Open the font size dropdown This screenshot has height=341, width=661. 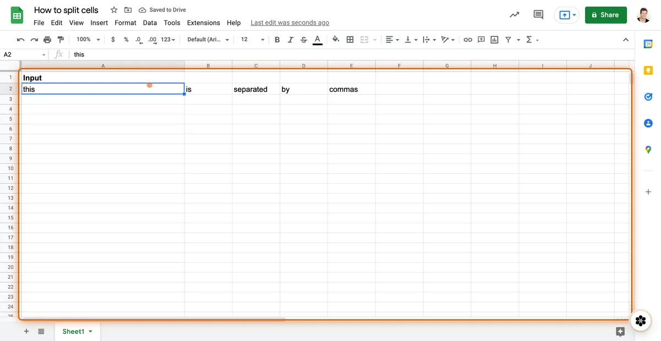tap(249, 39)
